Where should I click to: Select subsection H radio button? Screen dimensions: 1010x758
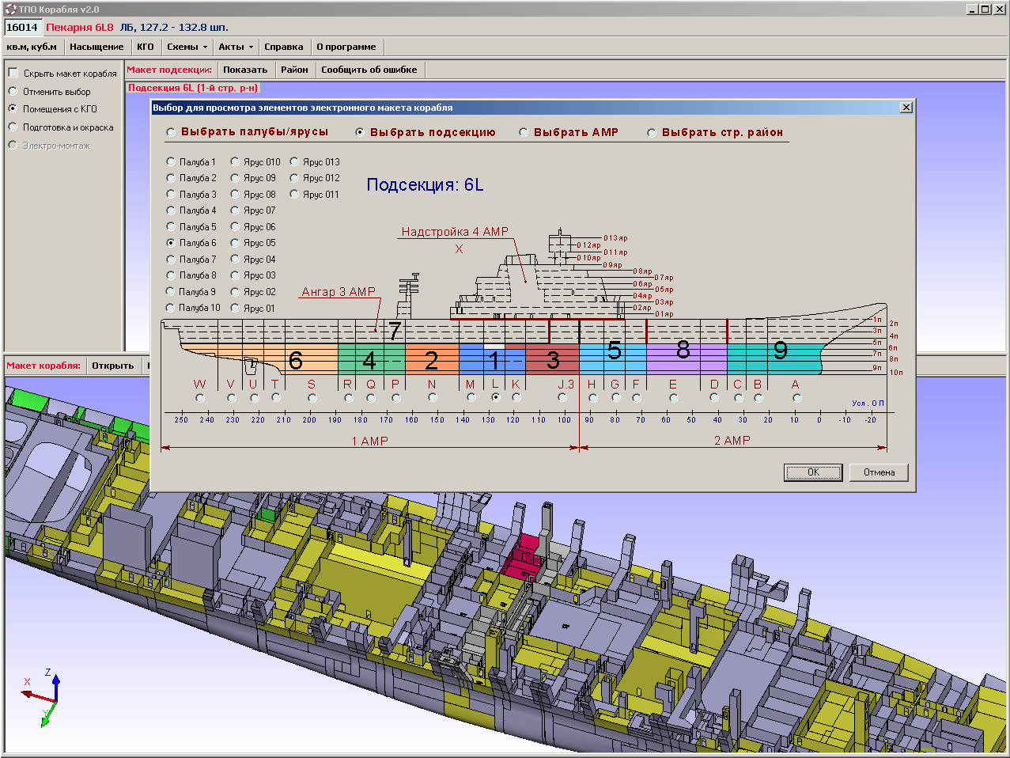coord(593,398)
